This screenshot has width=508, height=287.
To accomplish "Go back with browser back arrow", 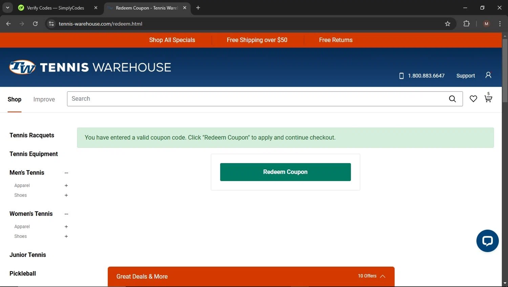I will pos(8,24).
